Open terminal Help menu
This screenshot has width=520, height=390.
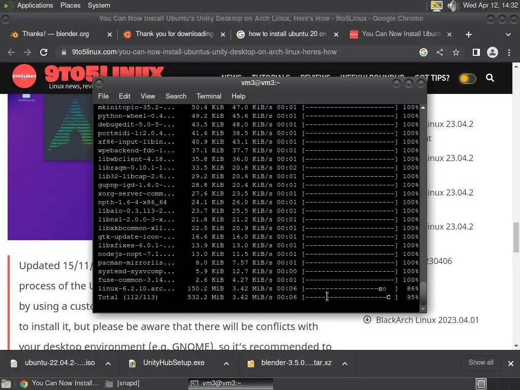[x=238, y=96]
